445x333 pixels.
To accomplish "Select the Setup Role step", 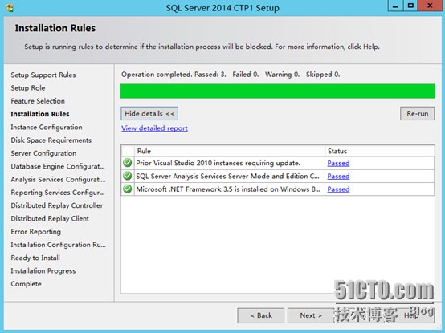I will point(28,88).
